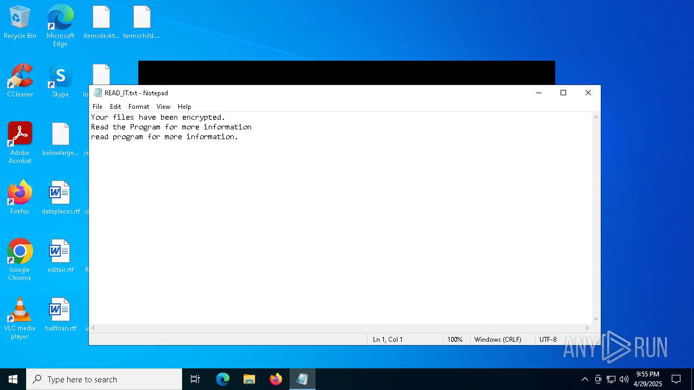Click the Windows Start button
This screenshot has width=694, height=390.
pyautogui.click(x=13, y=379)
